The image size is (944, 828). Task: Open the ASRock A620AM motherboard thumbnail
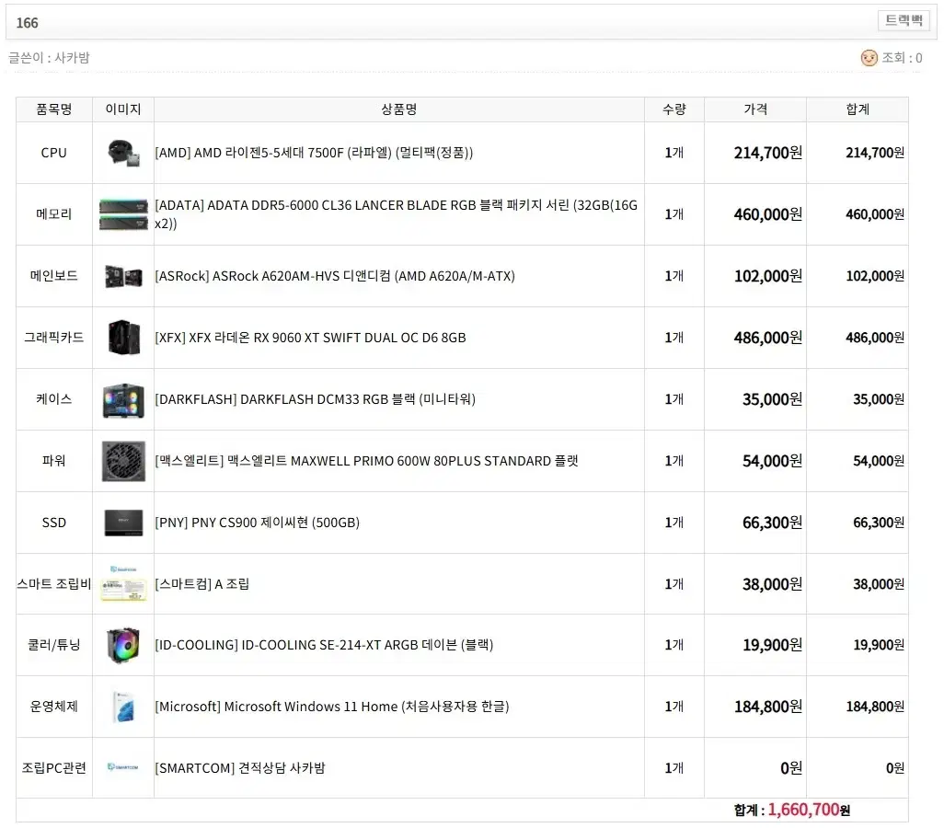click(123, 275)
